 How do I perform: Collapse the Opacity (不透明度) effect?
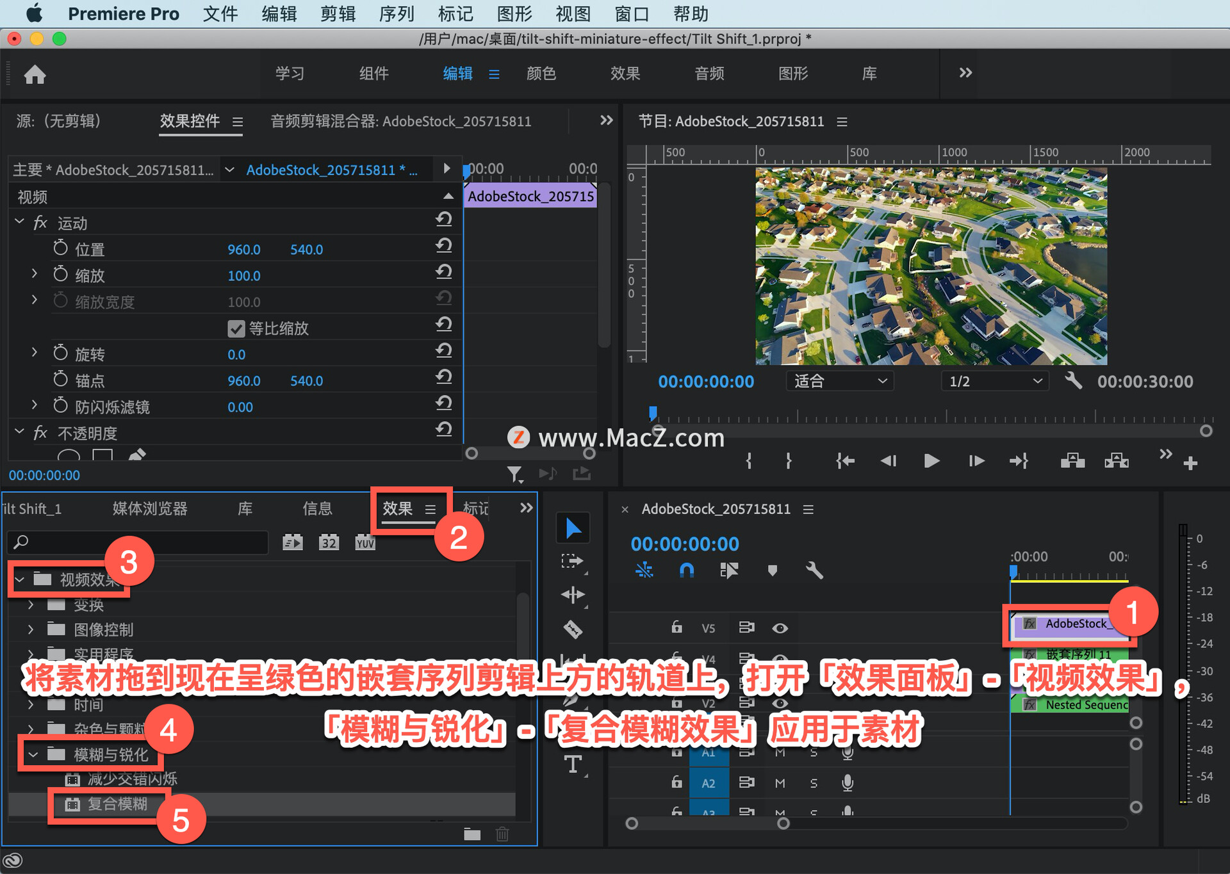19,432
